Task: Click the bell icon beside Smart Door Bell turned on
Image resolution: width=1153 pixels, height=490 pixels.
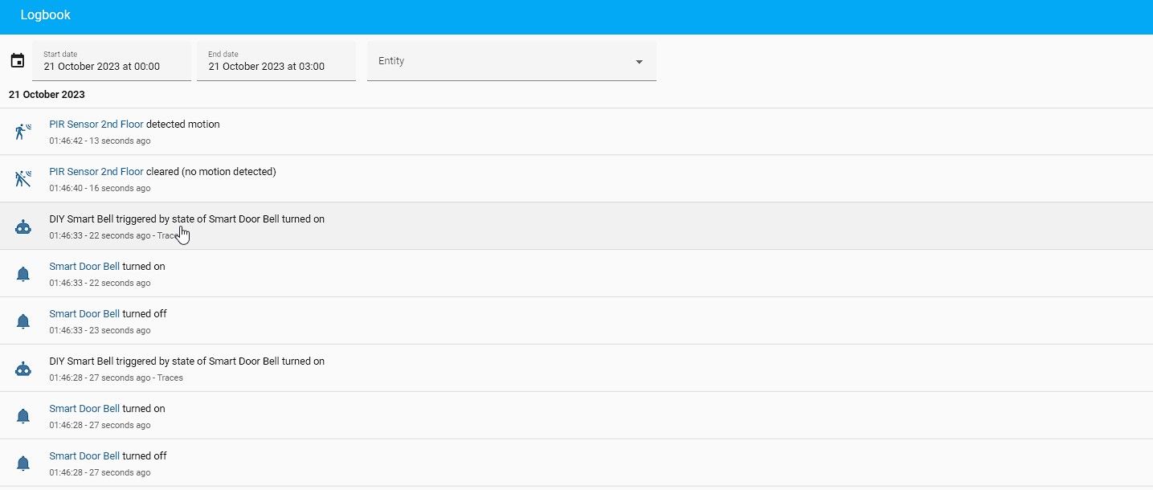Action: [x=22, y=273]
